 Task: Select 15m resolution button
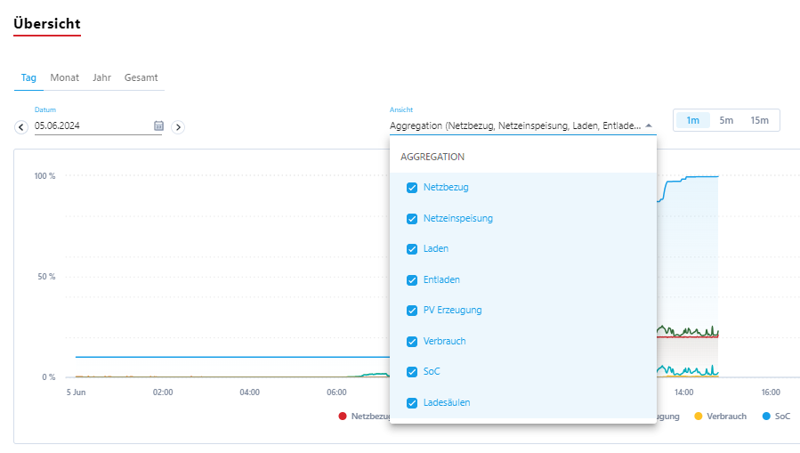(x=759, y=120)
